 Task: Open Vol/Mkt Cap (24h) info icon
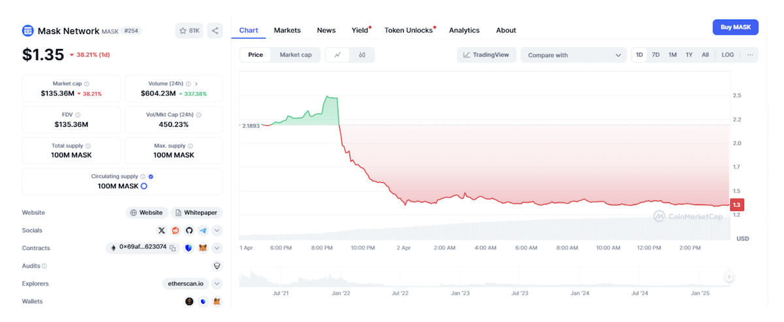tap(199, 115)
